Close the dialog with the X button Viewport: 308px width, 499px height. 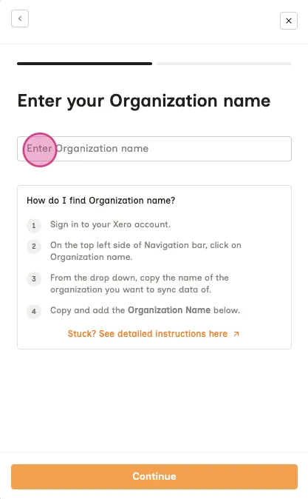coord(289,21)
